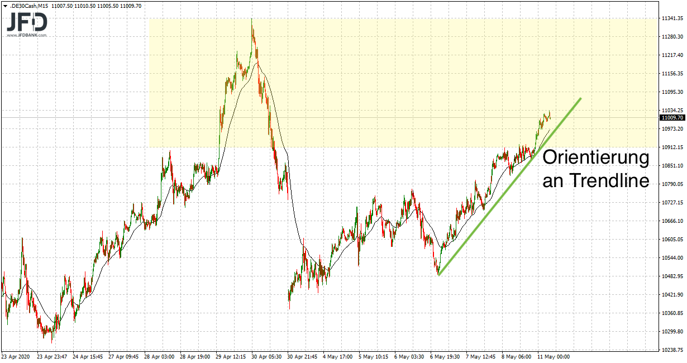687x363 pixels.
Task: Click the low quote value 11005.50
Action: [x=107, y=4]
